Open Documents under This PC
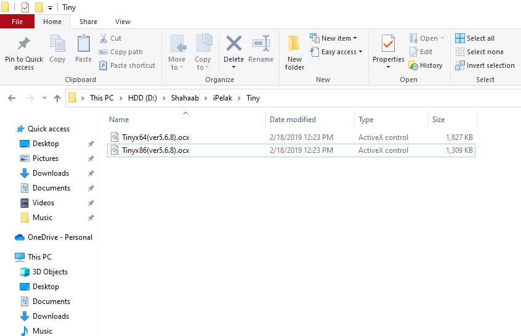 click(51, 301)
